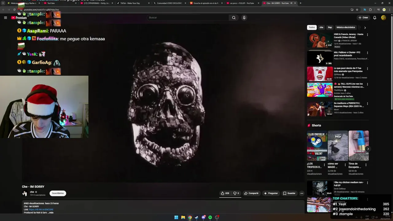393x221 pixels.
Task: Open the account avatar menu
Action: coord(383,17)
